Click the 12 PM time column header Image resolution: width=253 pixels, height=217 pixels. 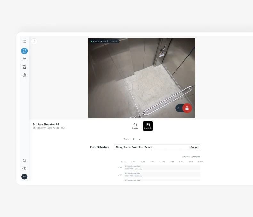tap(162, 162)
